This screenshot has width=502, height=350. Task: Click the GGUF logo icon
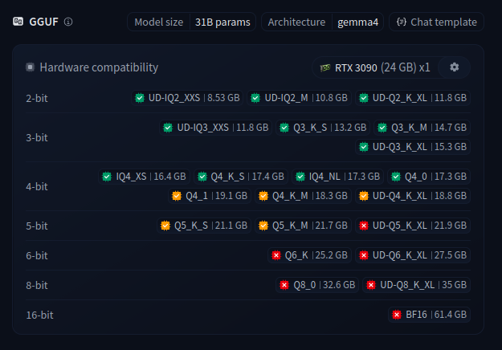(x=18, y=22)
